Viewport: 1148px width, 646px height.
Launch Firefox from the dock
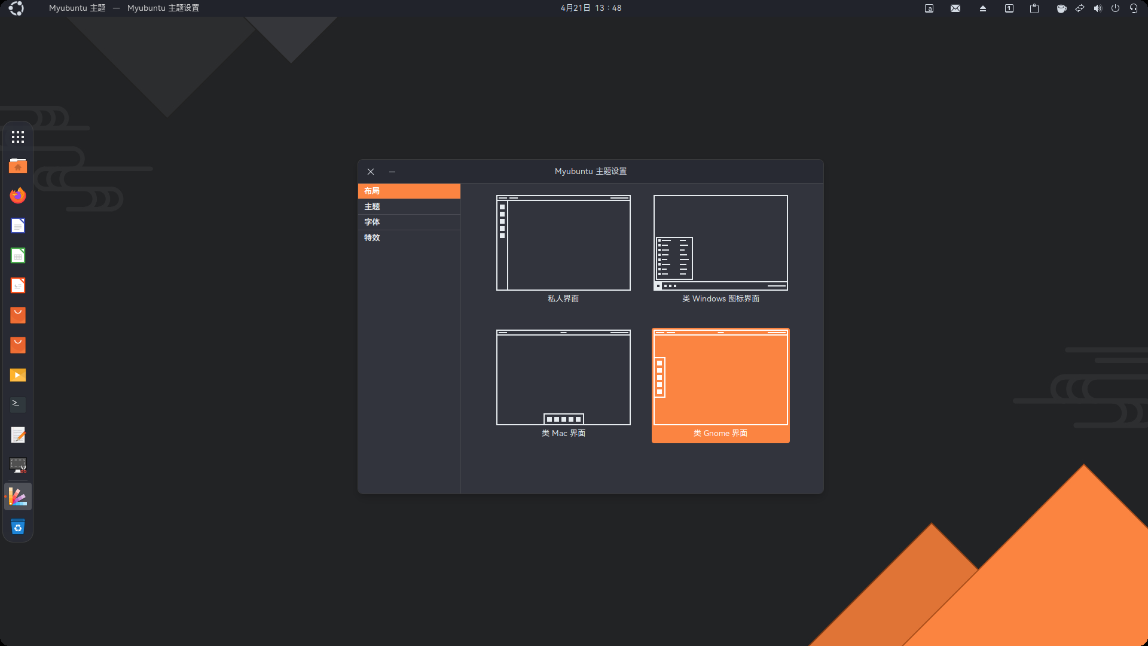[18, 196]
